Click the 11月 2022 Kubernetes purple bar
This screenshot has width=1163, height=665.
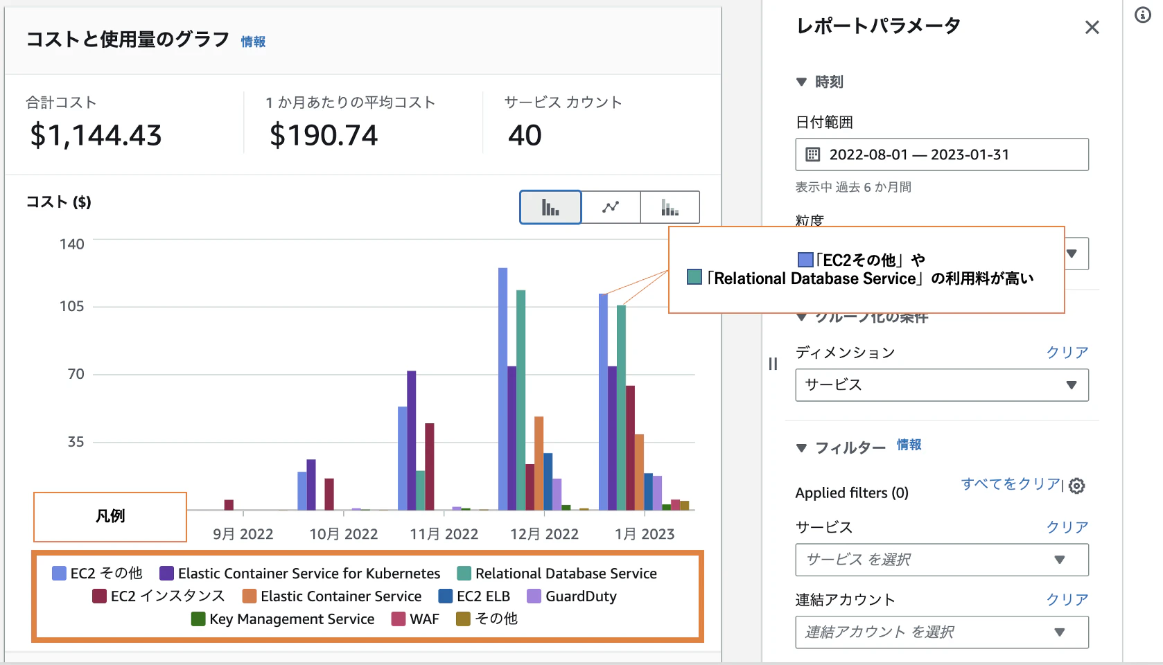pos(412,441)
